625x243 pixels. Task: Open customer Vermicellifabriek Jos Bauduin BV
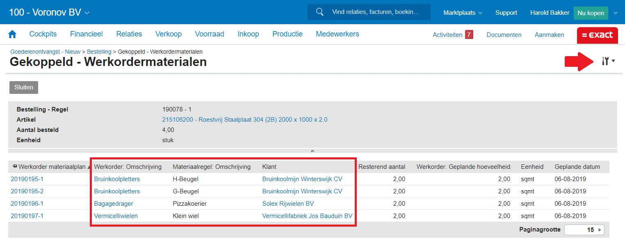pyautogui.click(x=307, y=216)
